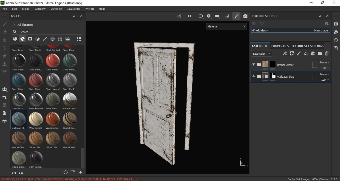Toggle Filters category in assets
The height and width of the screenshot is (181, 340).
pos(38,39)
